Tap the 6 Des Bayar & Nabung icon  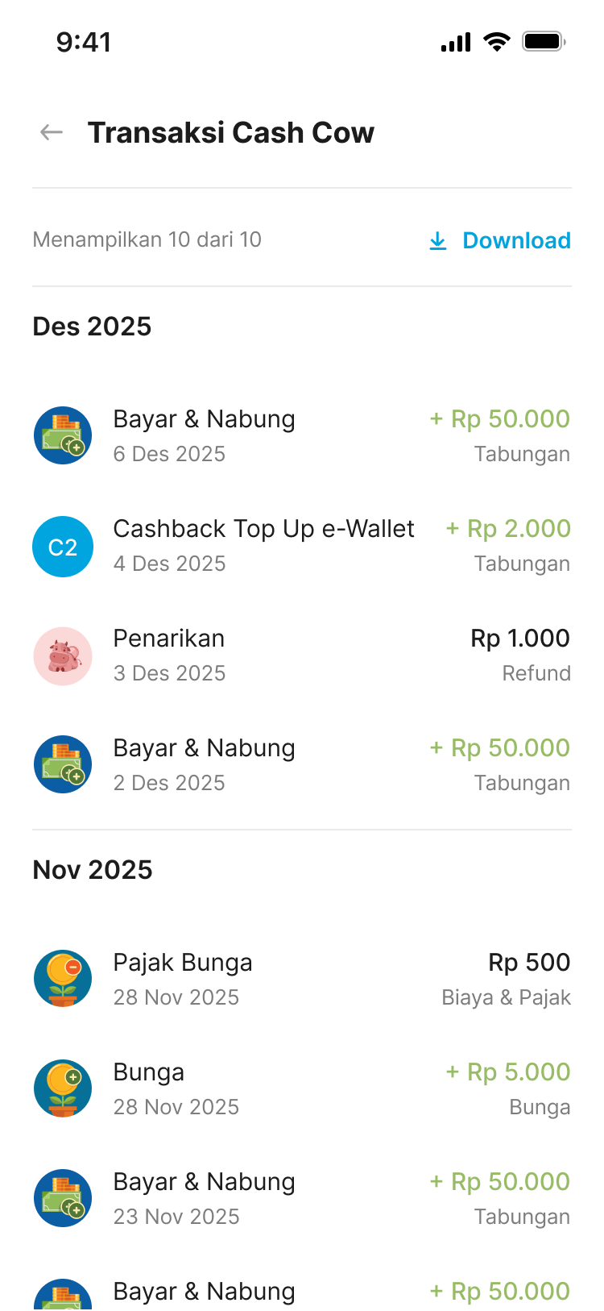(63, 435)
